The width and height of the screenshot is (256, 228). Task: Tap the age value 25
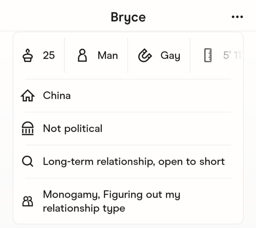tap(49, 56)
